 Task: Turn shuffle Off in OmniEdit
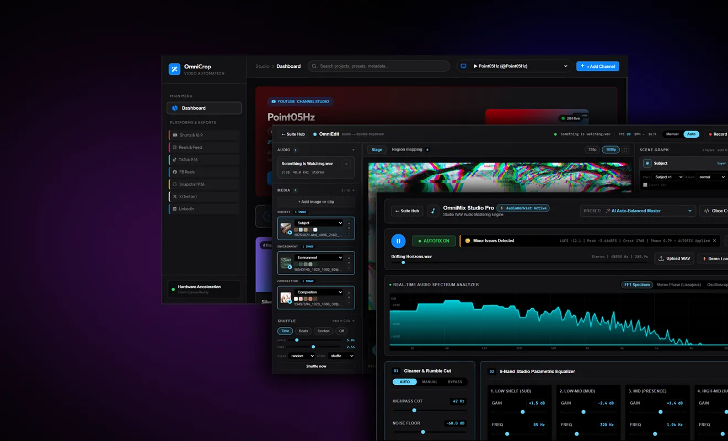pos(341,331)
